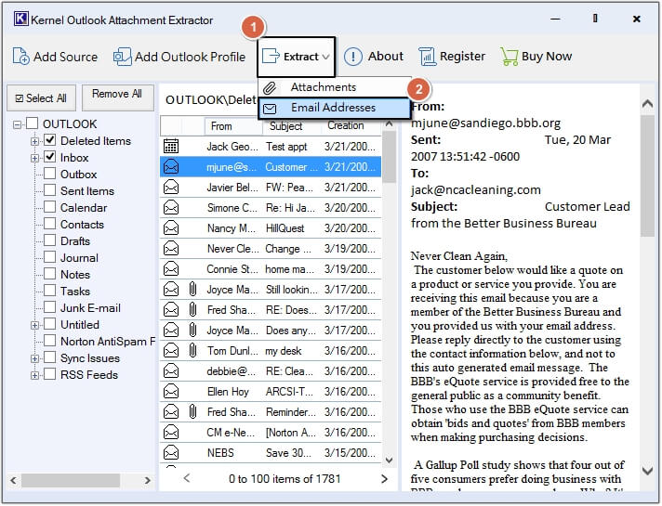Toggle the OUTLOOK root checkbox
Screen dimensions: 662x506
pos(33,123)
